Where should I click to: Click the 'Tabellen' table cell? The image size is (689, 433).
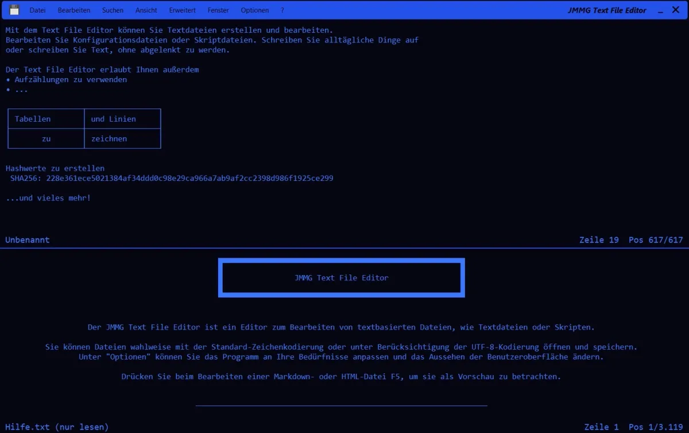pos(46,119)
